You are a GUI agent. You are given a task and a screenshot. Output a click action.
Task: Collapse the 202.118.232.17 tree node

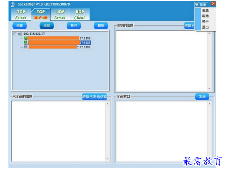[x=15, y=34]
